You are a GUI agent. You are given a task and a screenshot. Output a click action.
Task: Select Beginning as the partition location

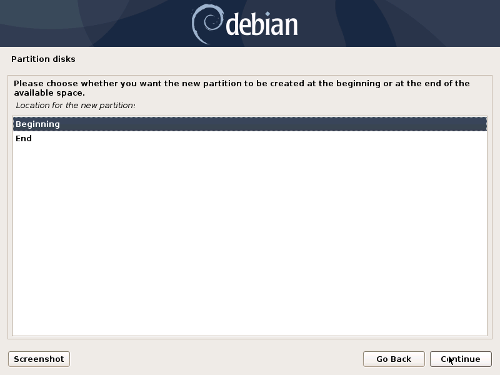click(x=249, y=124)
